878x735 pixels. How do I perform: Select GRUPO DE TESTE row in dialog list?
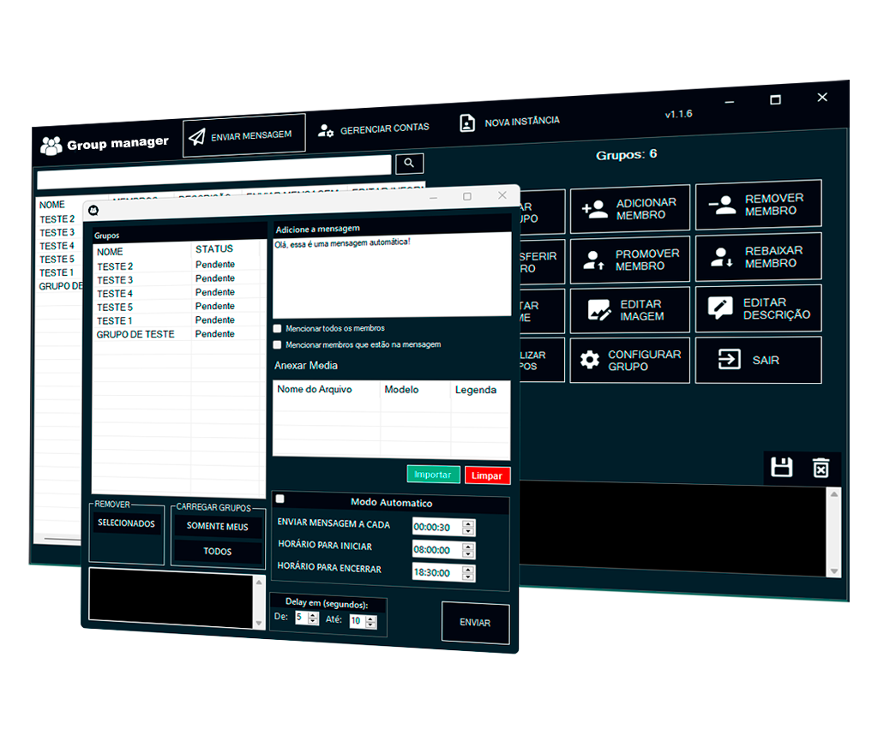pyautogui.click(x=177, y=334)
